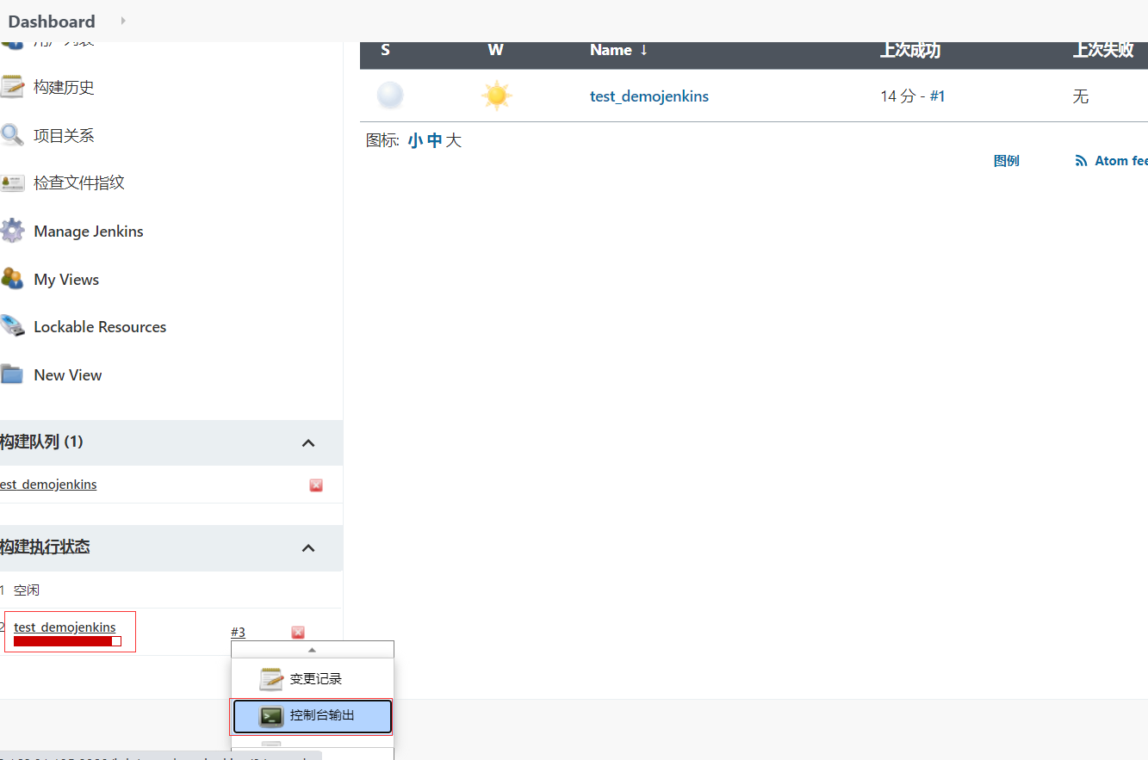Open the Dashboard breadcrumb link

(52, 22)
